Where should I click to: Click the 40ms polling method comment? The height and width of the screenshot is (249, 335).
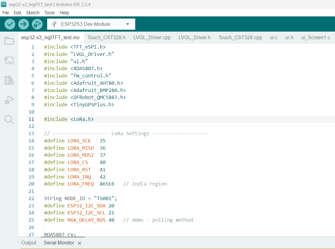click(158, 220)
